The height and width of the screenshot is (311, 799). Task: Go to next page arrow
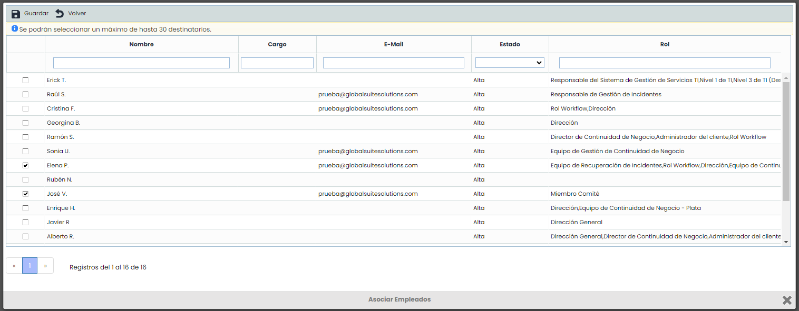(45, 266)
